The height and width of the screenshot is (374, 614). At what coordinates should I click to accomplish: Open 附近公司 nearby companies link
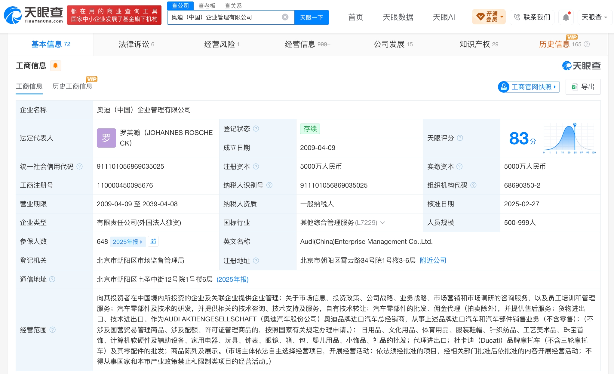pos(433,260)
